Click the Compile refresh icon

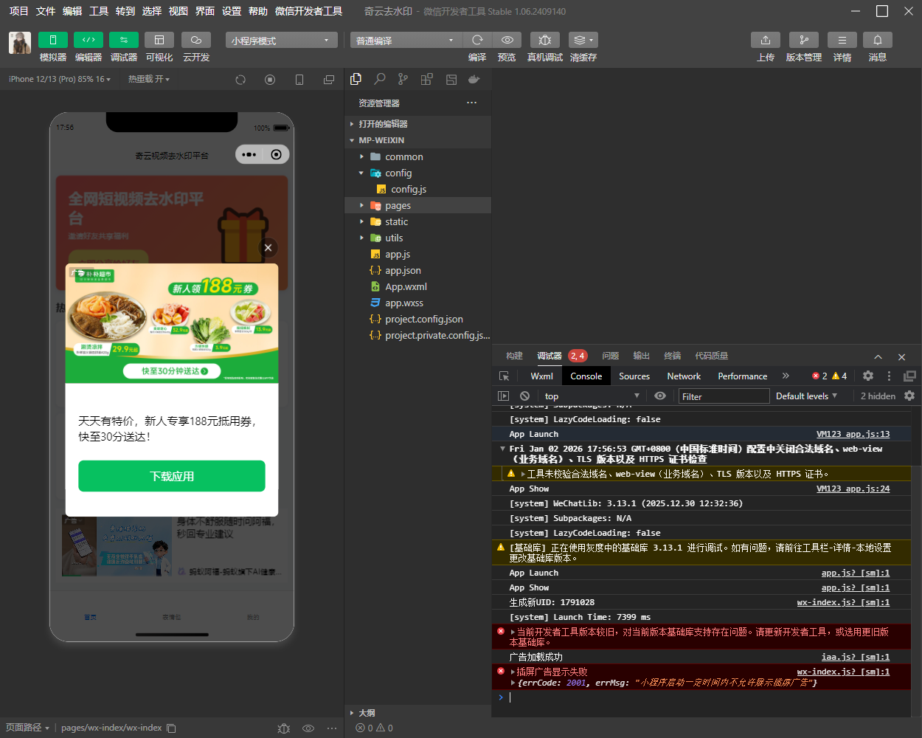pos(477,40)
